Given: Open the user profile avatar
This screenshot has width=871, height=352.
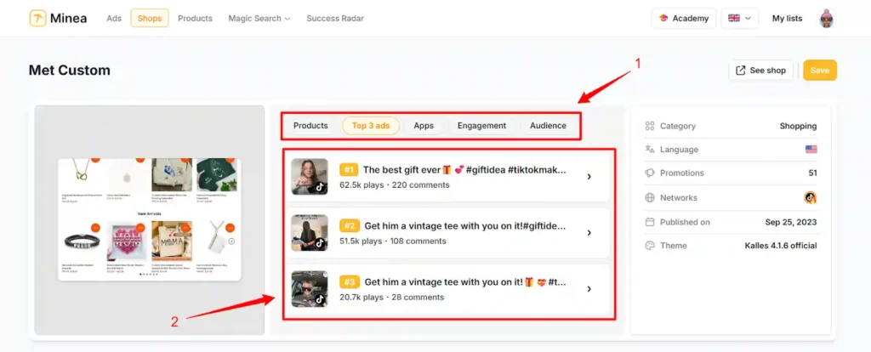Looking at the screenshot, I should coord(827,19).
